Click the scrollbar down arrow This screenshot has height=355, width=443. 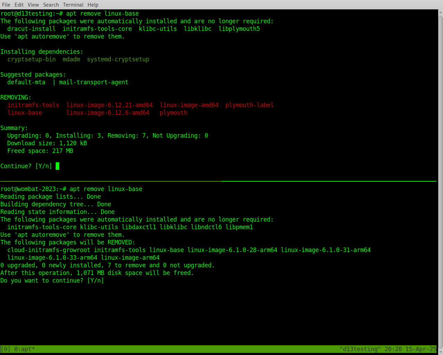(440, 352)
